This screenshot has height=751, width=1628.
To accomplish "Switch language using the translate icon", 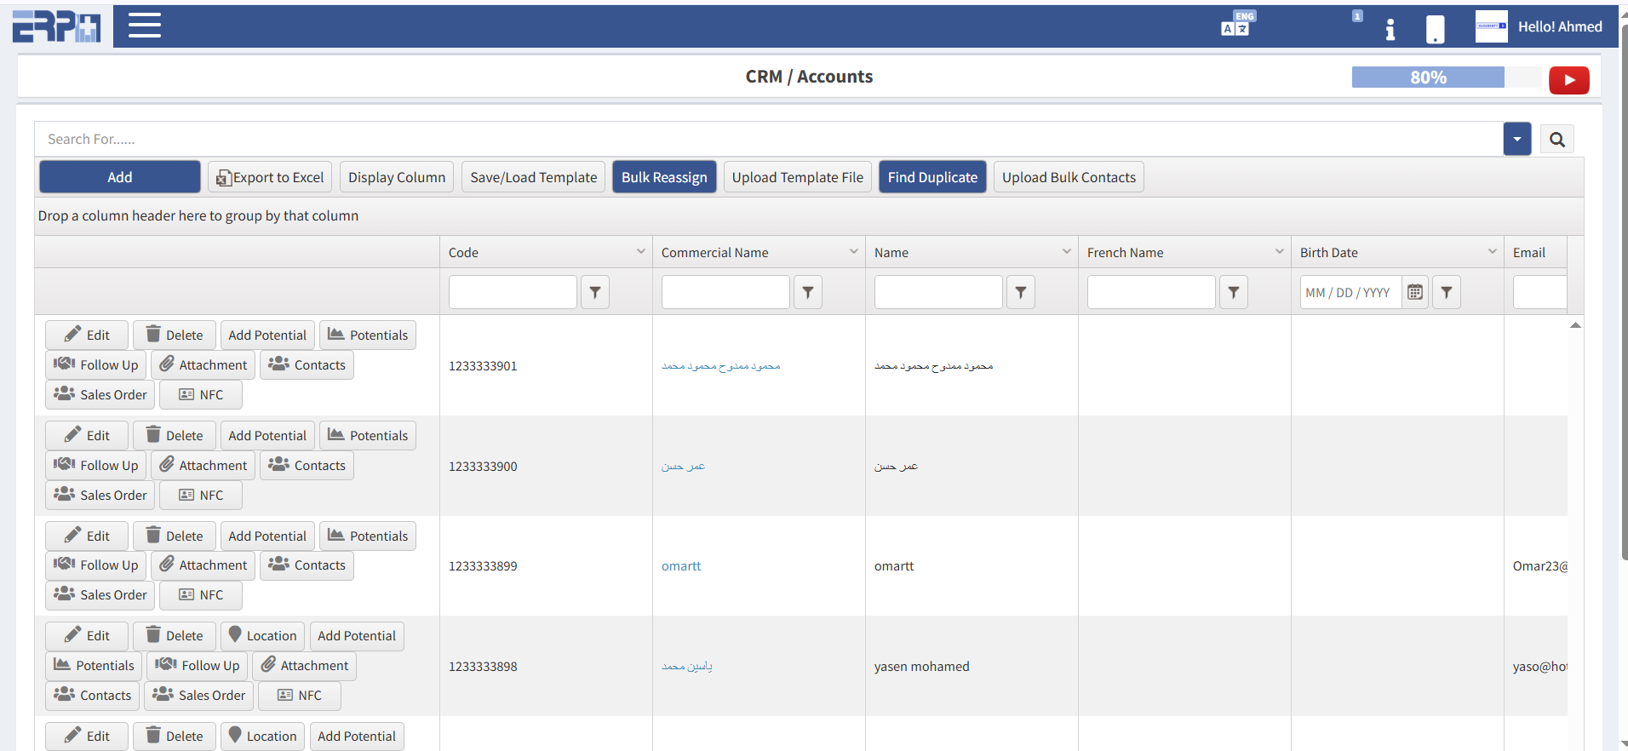I will [x=1236, y=25].
